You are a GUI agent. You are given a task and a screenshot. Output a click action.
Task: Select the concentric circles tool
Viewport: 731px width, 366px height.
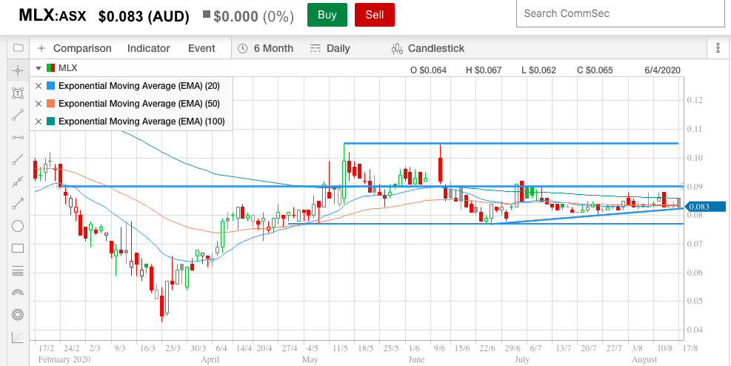[x=18, y=315]
